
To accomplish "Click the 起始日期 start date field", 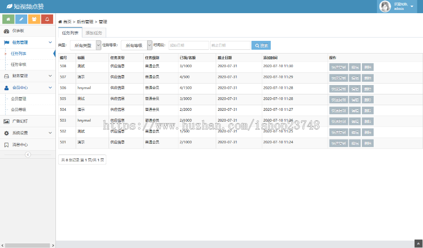I will click(188, 45).
